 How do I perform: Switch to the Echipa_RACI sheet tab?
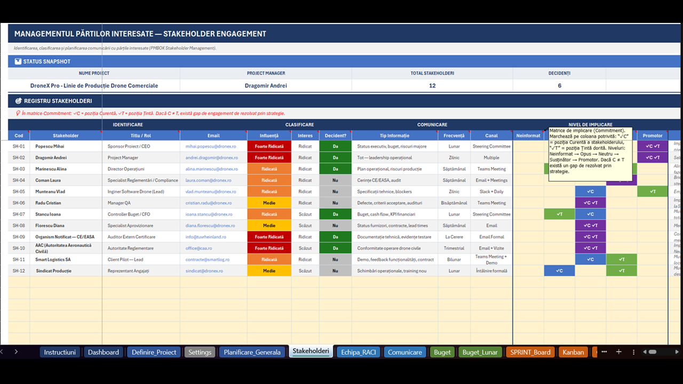pyautogui.click(x=359, y=352)
